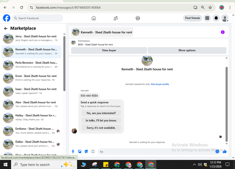The width and height of the screenshot is (235, 169).
Task: View site information icon in address bar
Action: tap(31, 8)
